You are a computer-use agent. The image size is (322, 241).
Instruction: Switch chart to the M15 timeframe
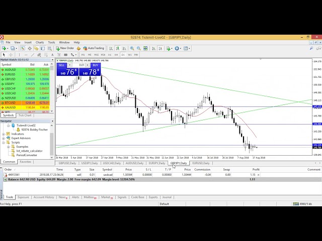click(96, 55)
